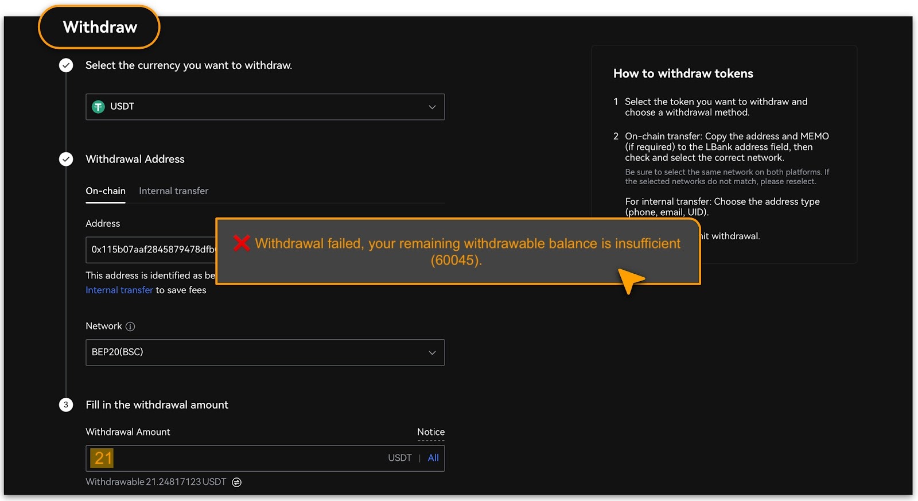Click the How to withdraw tokens heading
Viewport: 918px width, 501px height.
[x=683, y=73]
